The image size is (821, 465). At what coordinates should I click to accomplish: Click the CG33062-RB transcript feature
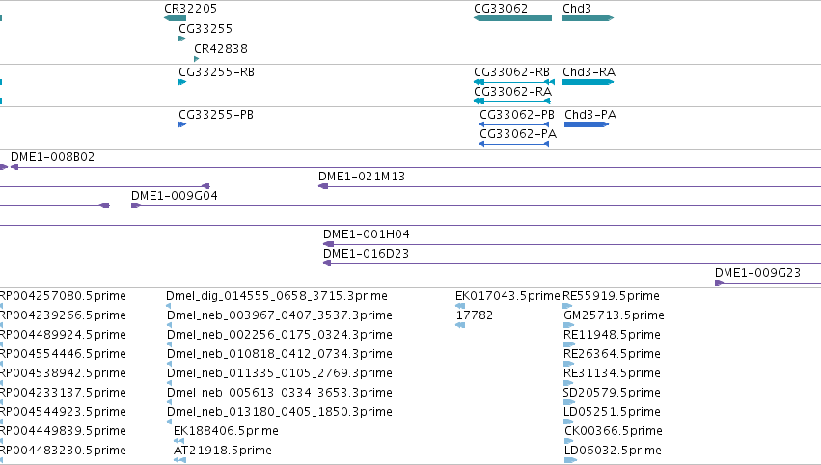513,82
